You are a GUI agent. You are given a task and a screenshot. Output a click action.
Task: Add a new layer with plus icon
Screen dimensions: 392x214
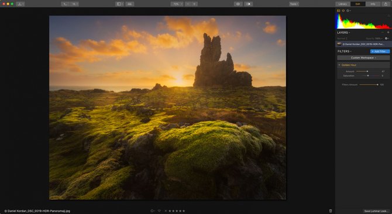pos(388,33)
